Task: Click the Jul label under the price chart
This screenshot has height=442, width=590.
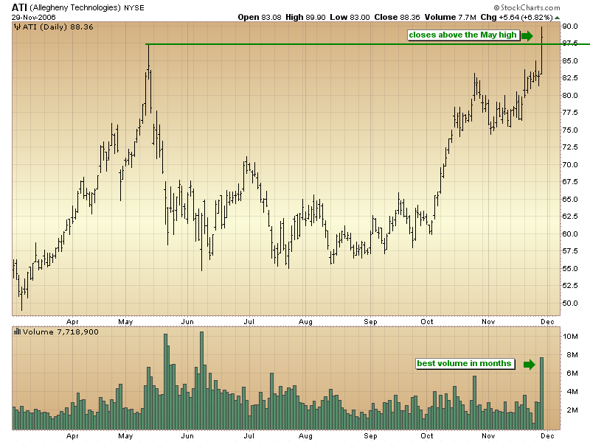Action: (249, 322)
